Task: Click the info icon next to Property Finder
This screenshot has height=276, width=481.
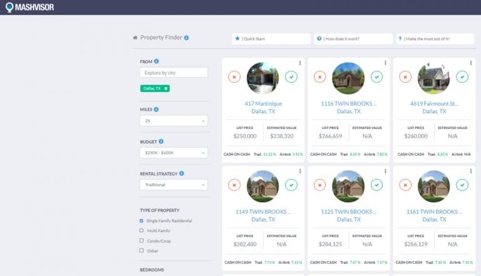Action: (x=187, y=38)
